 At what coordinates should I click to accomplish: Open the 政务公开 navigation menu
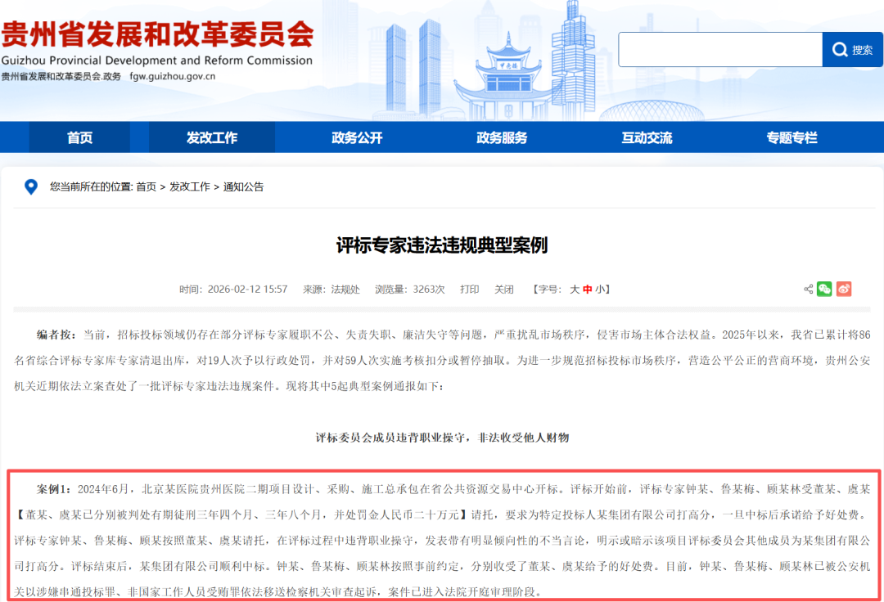(x=357, y=137)
